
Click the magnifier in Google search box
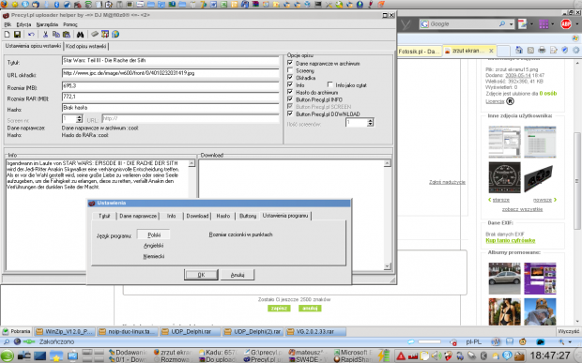502,24
